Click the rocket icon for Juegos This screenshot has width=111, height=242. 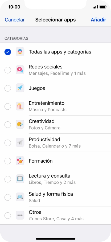click(x=20, y=88)
